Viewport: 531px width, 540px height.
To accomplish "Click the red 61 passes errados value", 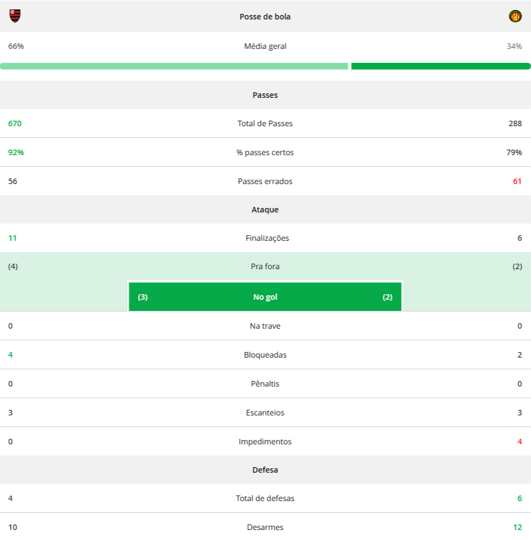I will (x=517, y=181).
